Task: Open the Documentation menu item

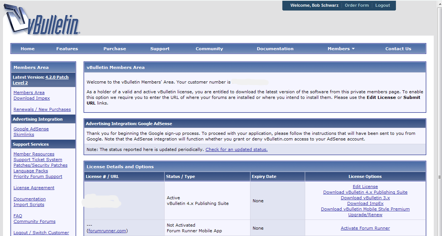Action: [275, 49]
